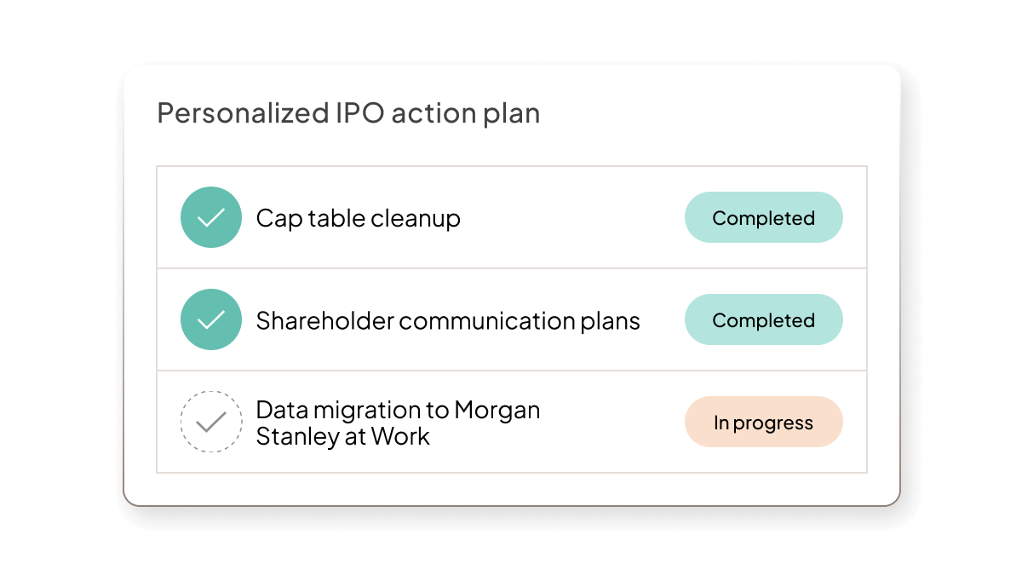Click the green checkmark beside Shareholder communication plans

211,319
